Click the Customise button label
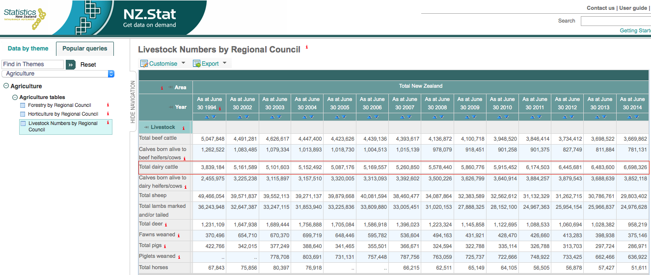Viewport: 651px width, 275px height. [x=163, y=64]
